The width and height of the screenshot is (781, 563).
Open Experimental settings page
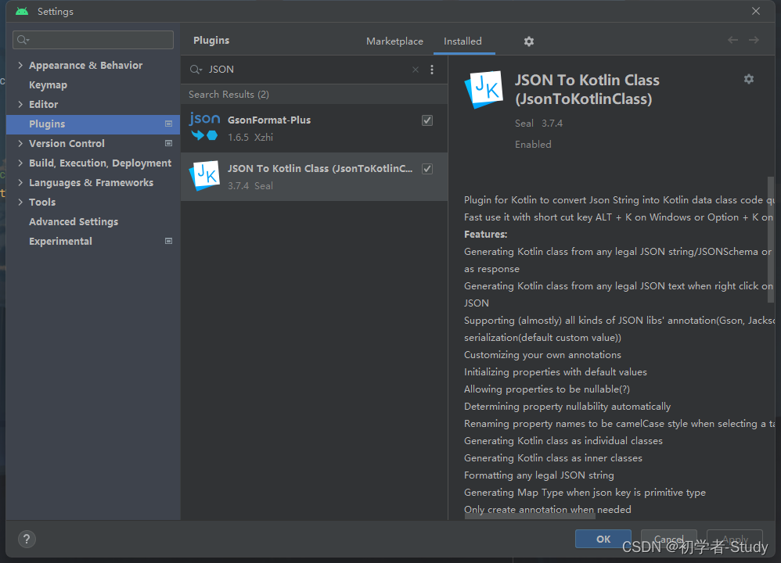coord(60,241)
